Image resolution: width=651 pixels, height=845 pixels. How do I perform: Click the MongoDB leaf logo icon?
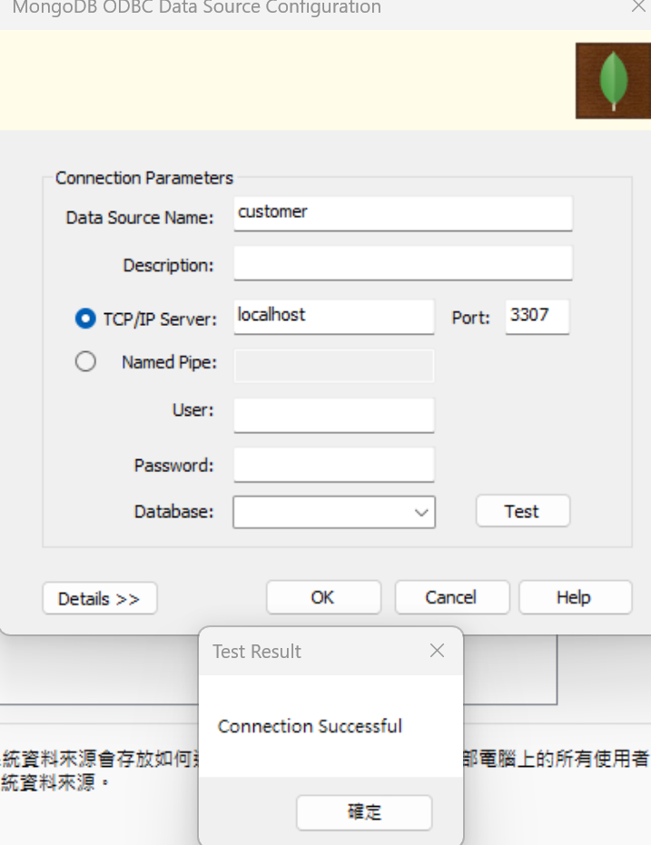[x=613, y=81]
